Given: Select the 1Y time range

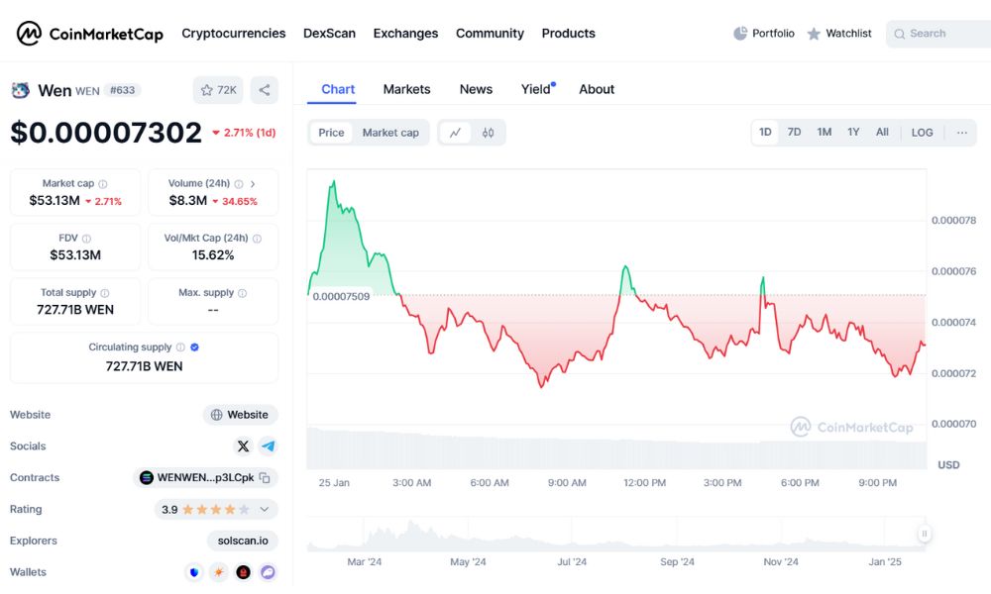Looking at the screenshot, I should click(x=853, y=132).
